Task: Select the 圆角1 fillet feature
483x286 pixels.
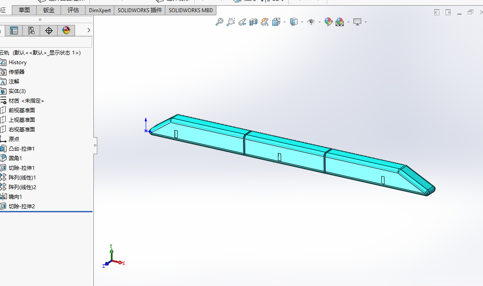Action: point(15,158)
